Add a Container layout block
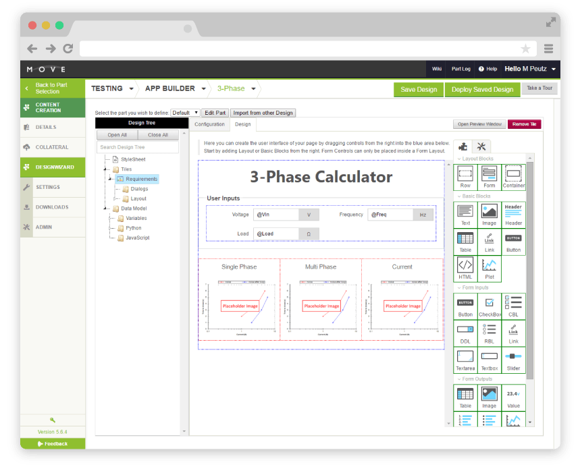Screen dimensions: 580x475 513,177
